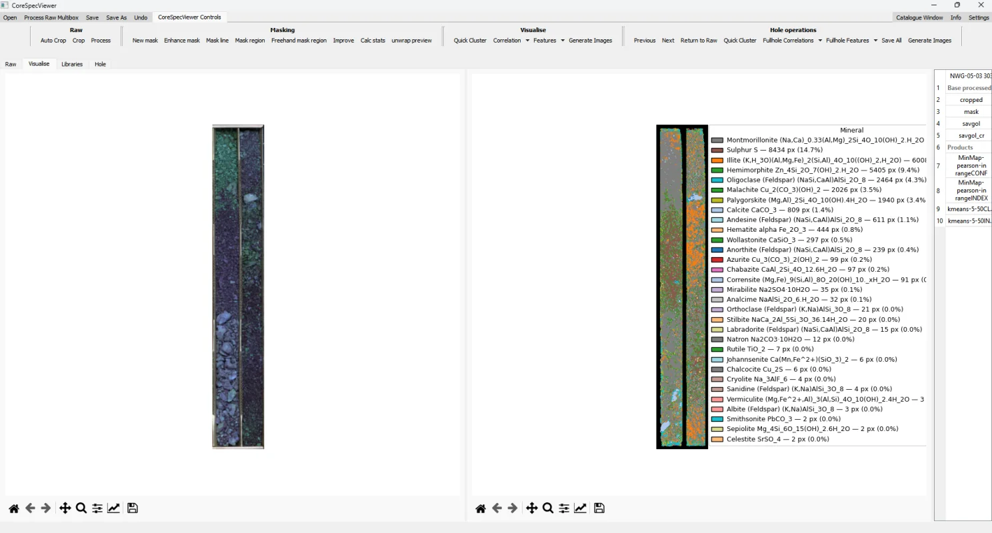The width and height of the screenshot is (992, 533).
Task: Open subplot configuration in right plot toolbar
Action: coord(564,508)
